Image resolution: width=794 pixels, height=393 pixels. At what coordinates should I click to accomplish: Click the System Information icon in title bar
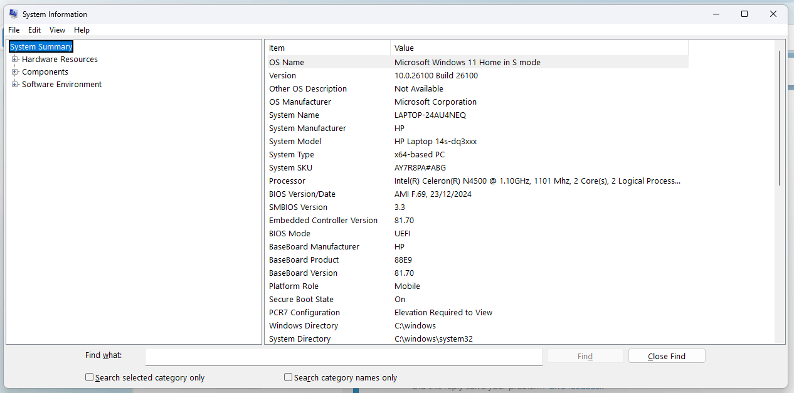pos(13,13)
